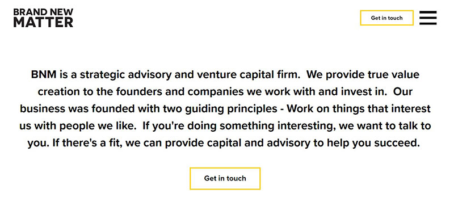
Task: Click the Get in touch button below the paragraph
Action: (x=225, y=178)
